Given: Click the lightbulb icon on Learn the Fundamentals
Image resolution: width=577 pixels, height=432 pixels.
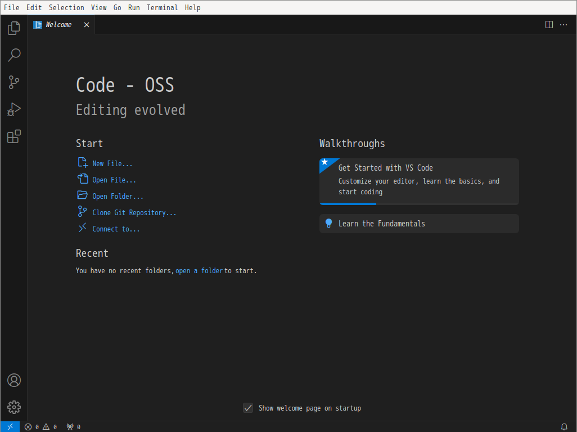Looking at the screenshot, I should pos(328,224).
